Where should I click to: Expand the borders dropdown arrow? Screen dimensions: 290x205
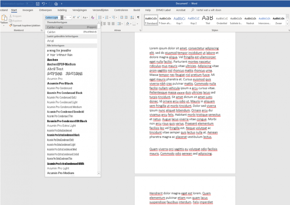137,24
